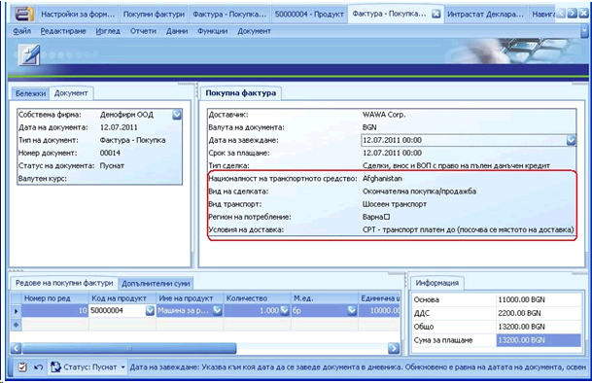This screenshot has width=592, height=383.
Task: Open the Изглед menu
Action: [x=108, y=31]
